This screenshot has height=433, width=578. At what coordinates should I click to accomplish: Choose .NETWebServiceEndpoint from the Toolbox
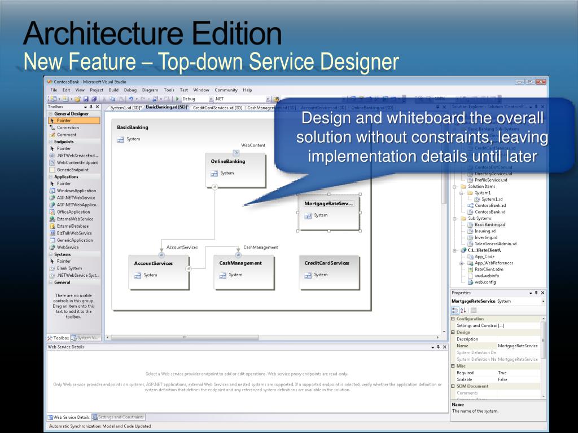tap(74, 156)
